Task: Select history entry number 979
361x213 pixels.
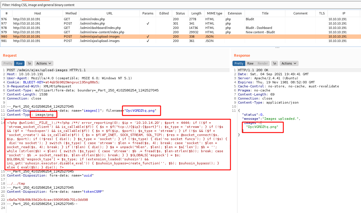Action: (180, 32)
